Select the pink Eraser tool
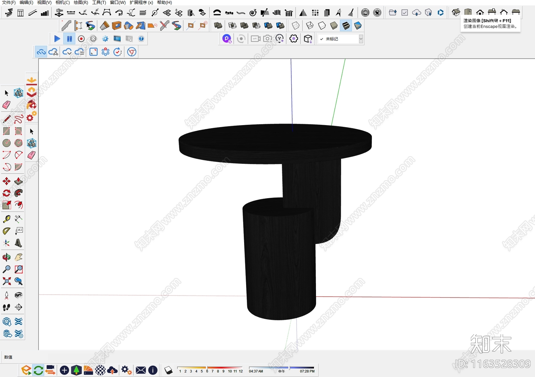The image size is (535, 377). (x=6, y=105)
